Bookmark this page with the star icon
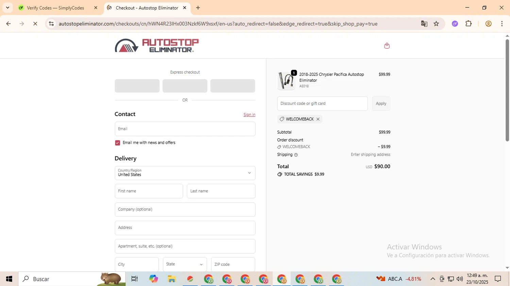Screen dimensions: 510x286 coord(436,24)
